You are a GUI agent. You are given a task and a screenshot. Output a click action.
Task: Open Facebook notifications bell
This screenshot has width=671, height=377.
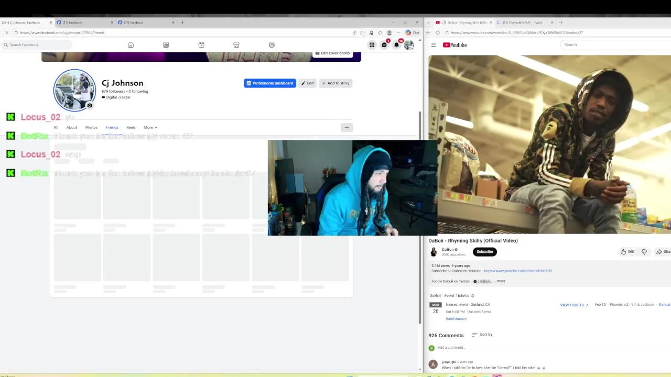[397, 45]
